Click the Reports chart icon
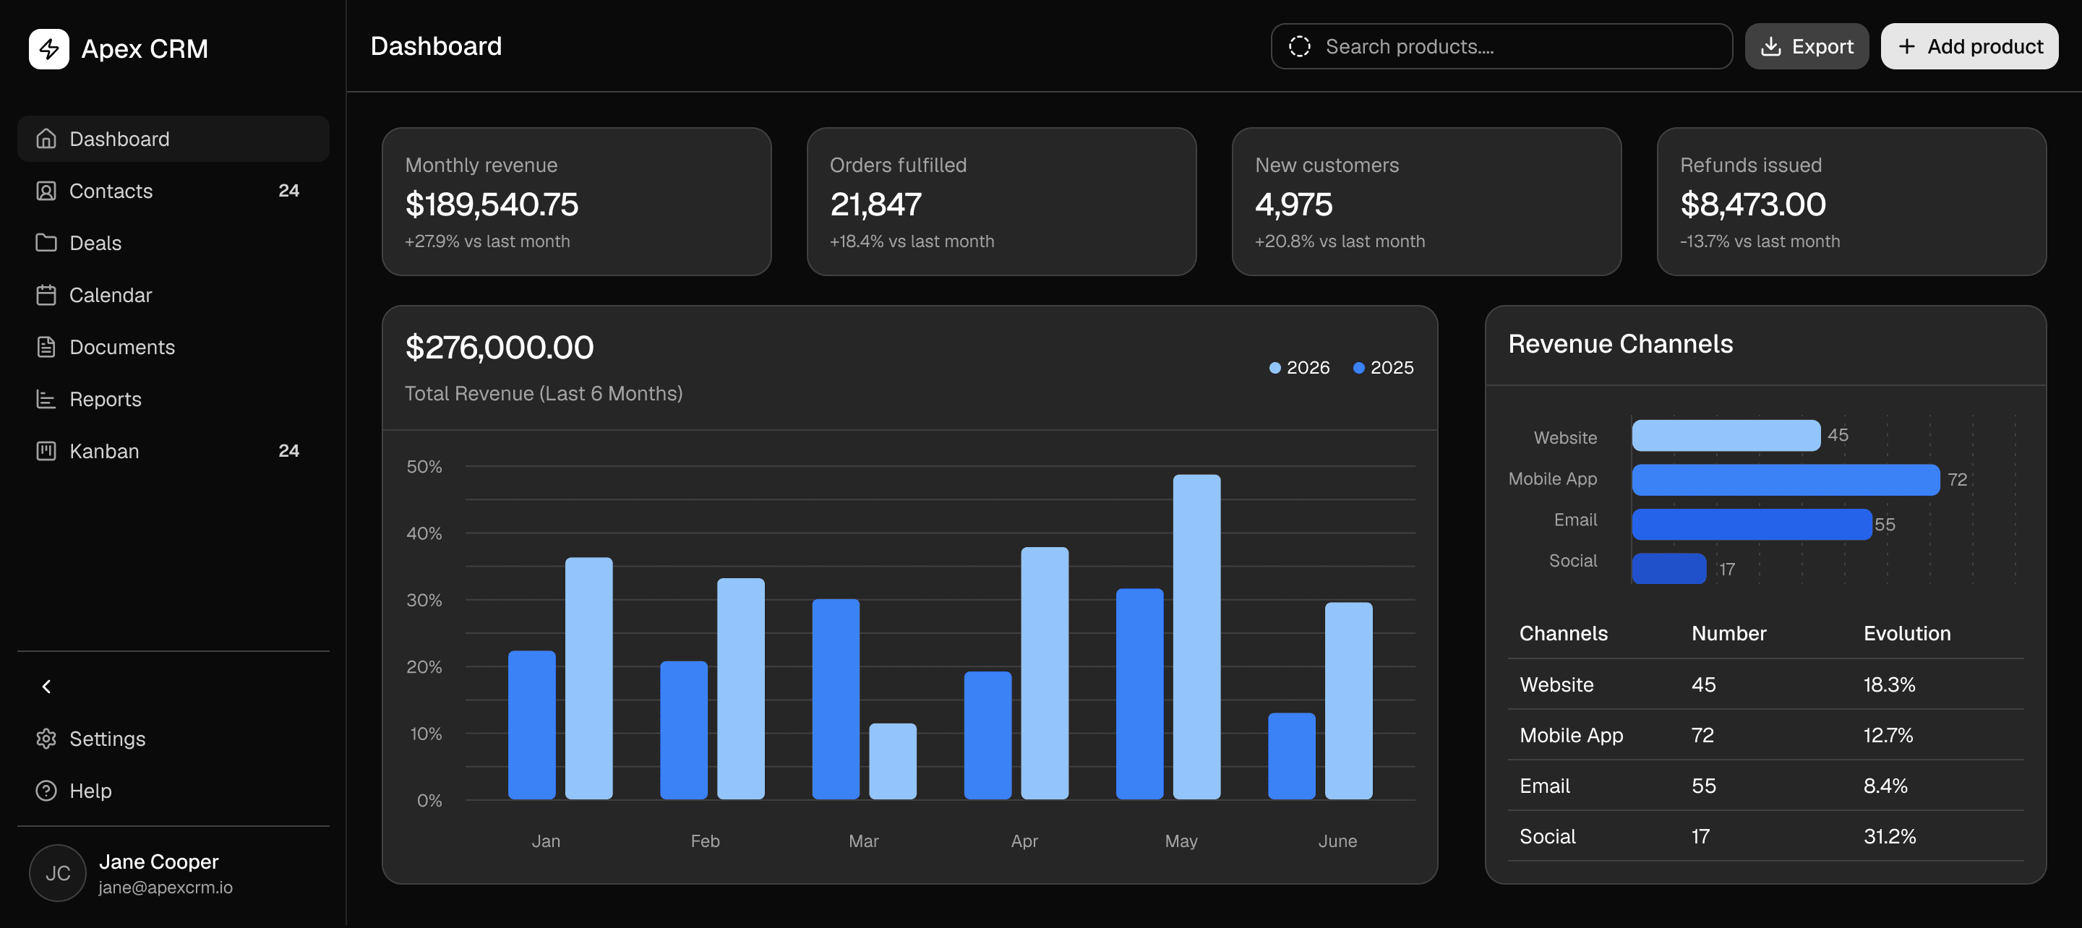This screenshot has width=2082, height=928. point(46,400)
